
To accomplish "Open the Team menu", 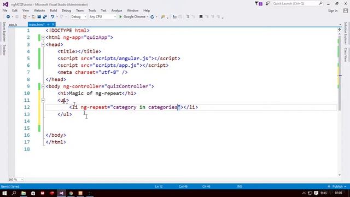I will click(80, 10).
